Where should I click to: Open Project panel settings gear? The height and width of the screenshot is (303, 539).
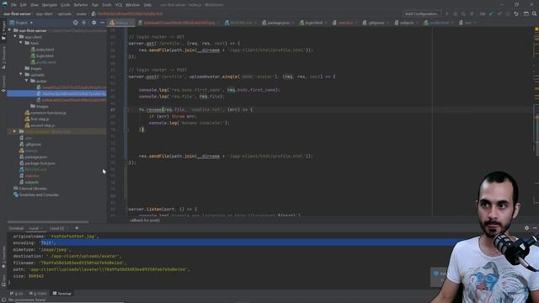coord(93,23)
